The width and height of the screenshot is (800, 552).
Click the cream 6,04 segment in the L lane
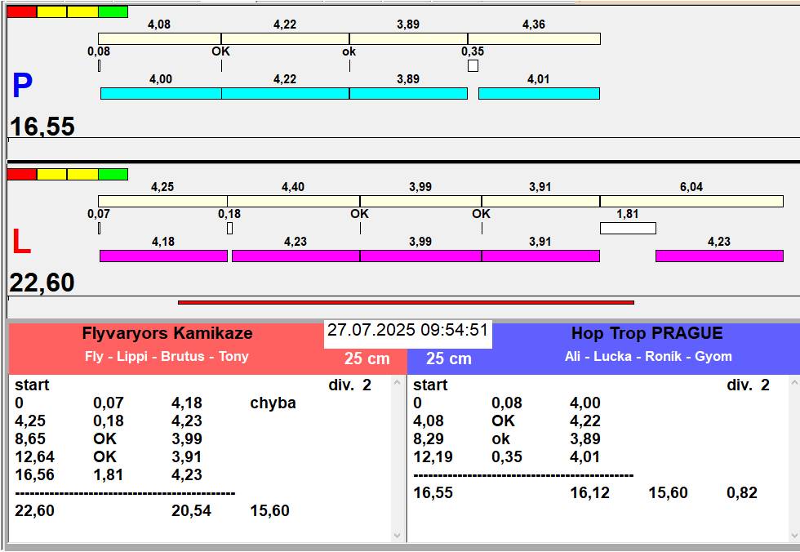tap(691, 201)
